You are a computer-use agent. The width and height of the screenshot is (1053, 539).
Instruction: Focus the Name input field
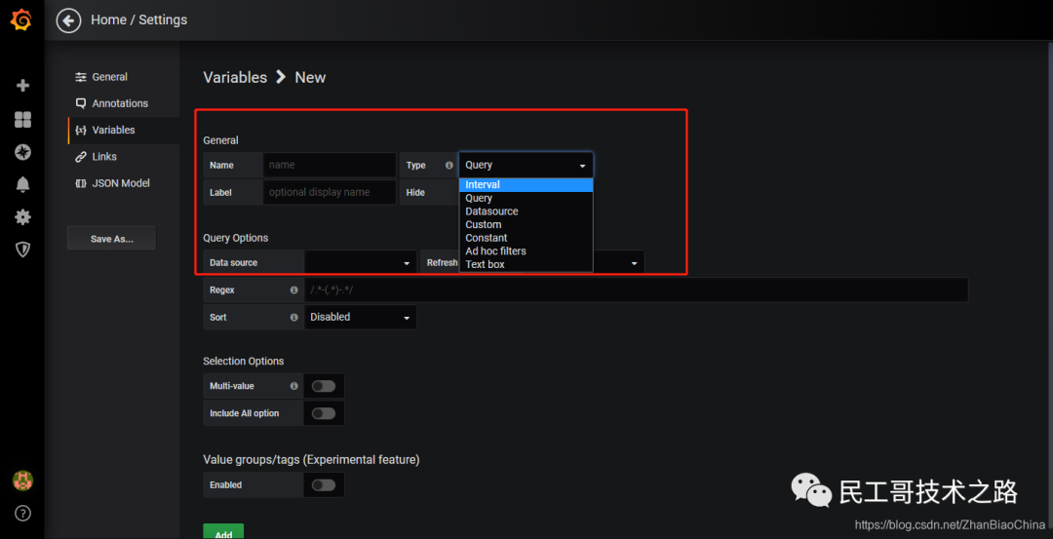pyautogui.click(x=330, y=165)
